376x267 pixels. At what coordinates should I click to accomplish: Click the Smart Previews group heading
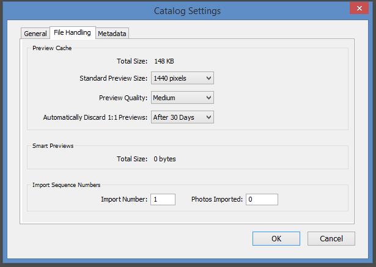point(53,146)
